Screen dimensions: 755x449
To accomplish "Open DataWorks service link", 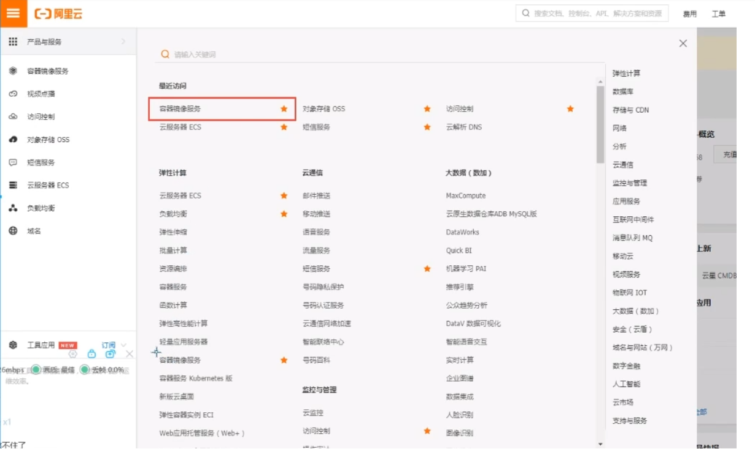I will [x=463, y=232].
